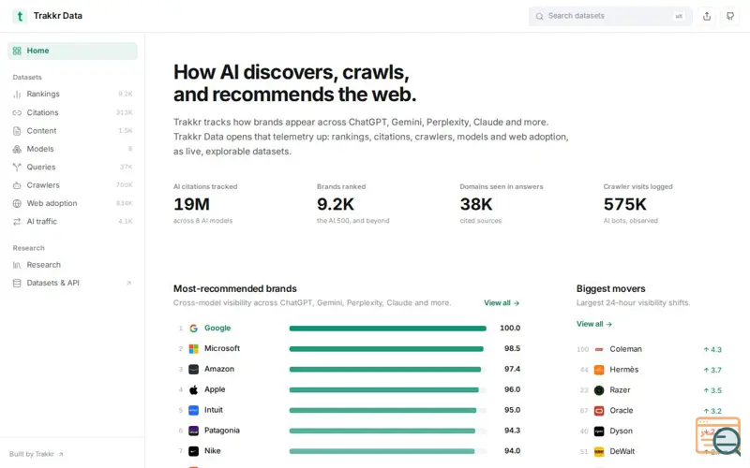Open the Content dataset
Screen dimensions: 750x468
(72, 131)
